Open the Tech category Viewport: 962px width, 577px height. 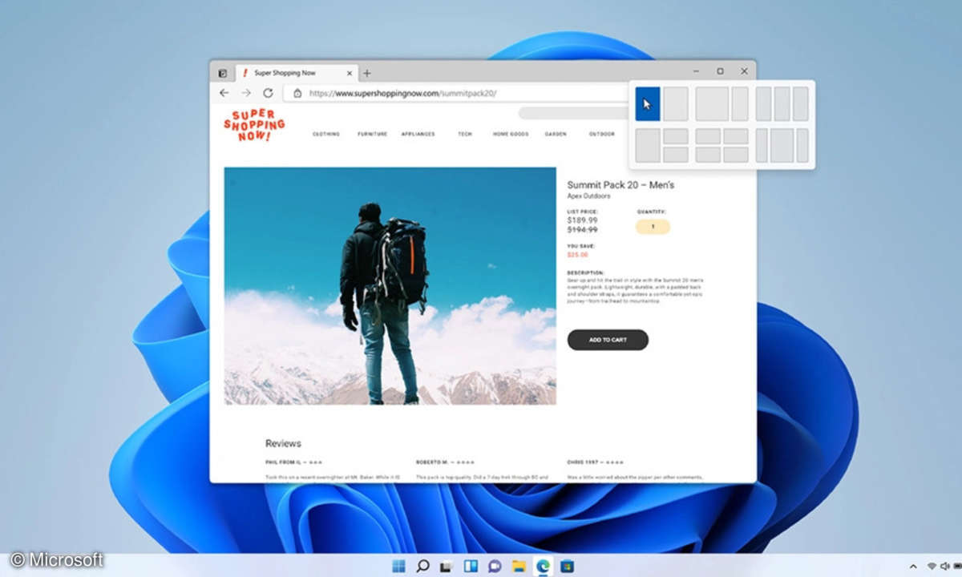(x=465, y=135)
